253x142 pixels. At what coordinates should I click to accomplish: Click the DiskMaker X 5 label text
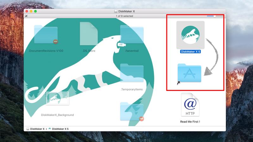coord(190,52)
